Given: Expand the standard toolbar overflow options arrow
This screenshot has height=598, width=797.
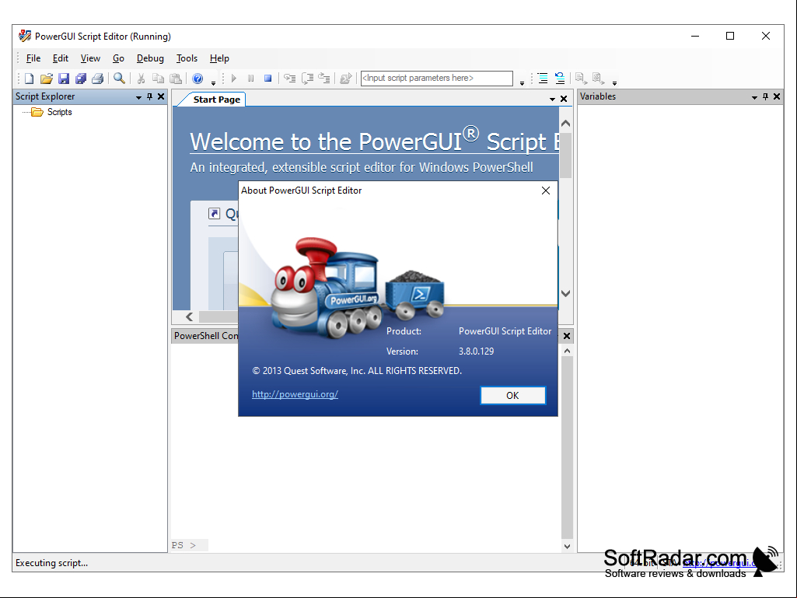Looking at the screenshot, I should point(214,83).
